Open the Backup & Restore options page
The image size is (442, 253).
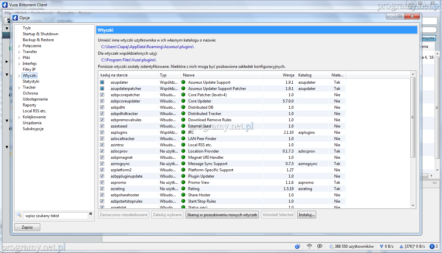(x=38, y=40)
